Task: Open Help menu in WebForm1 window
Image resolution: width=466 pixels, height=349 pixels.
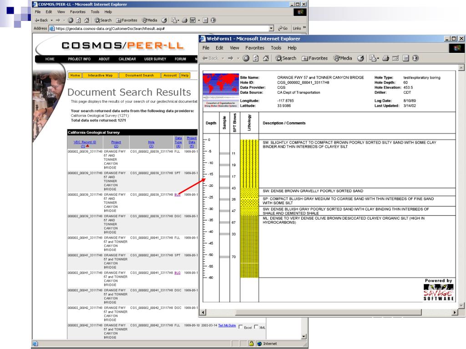Action: [x=292, y=48]
